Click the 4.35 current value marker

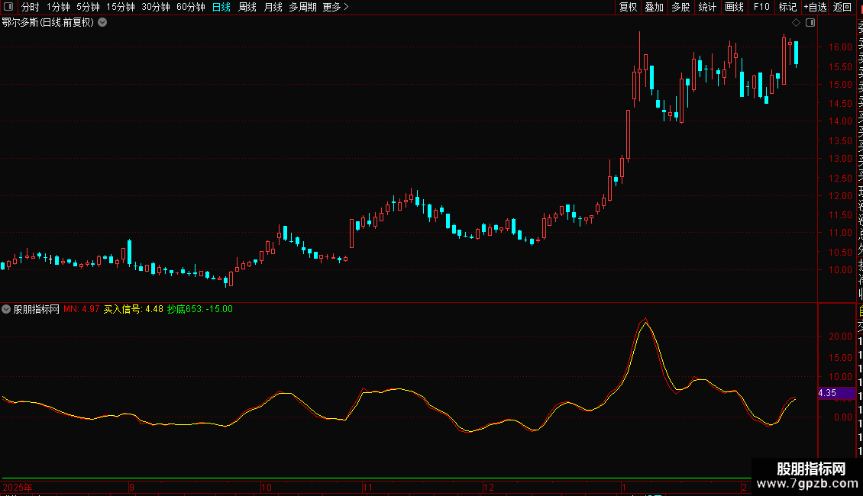(x=836, y=393)
